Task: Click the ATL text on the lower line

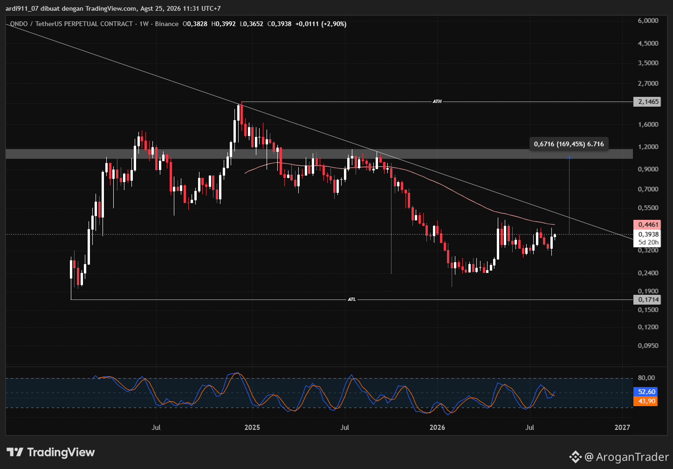Action: 352,299
